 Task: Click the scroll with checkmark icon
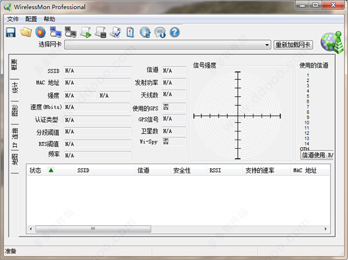(x=115, y=32)
